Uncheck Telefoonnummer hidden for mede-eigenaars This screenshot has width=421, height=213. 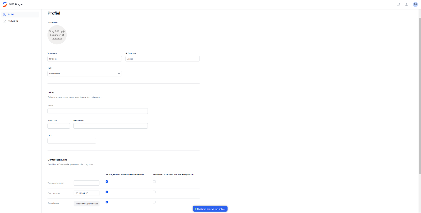click(107, 181)
